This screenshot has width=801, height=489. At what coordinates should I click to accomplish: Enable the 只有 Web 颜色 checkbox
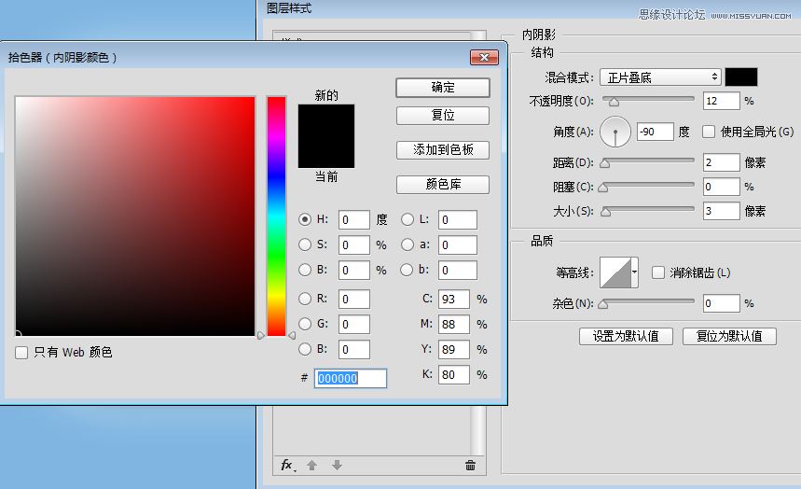coord(21,353)
